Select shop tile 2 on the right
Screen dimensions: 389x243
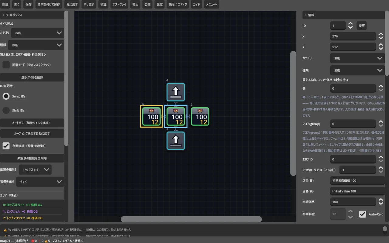(200, 116)
